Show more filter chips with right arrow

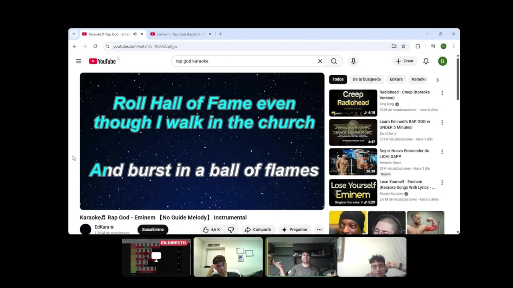click(437, 80)
